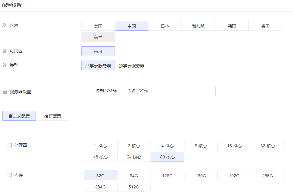Click the list icon beside 处理器
The image size is (293, 193).
coord(9,145)
